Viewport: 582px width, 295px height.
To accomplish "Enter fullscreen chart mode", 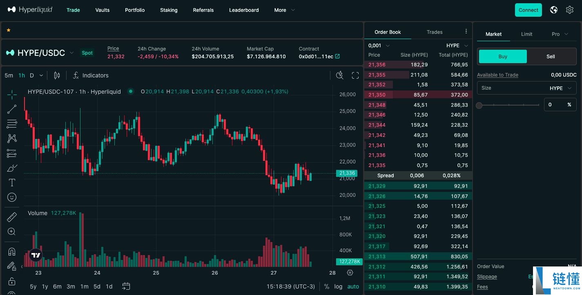I will click(x=355, y=75).
